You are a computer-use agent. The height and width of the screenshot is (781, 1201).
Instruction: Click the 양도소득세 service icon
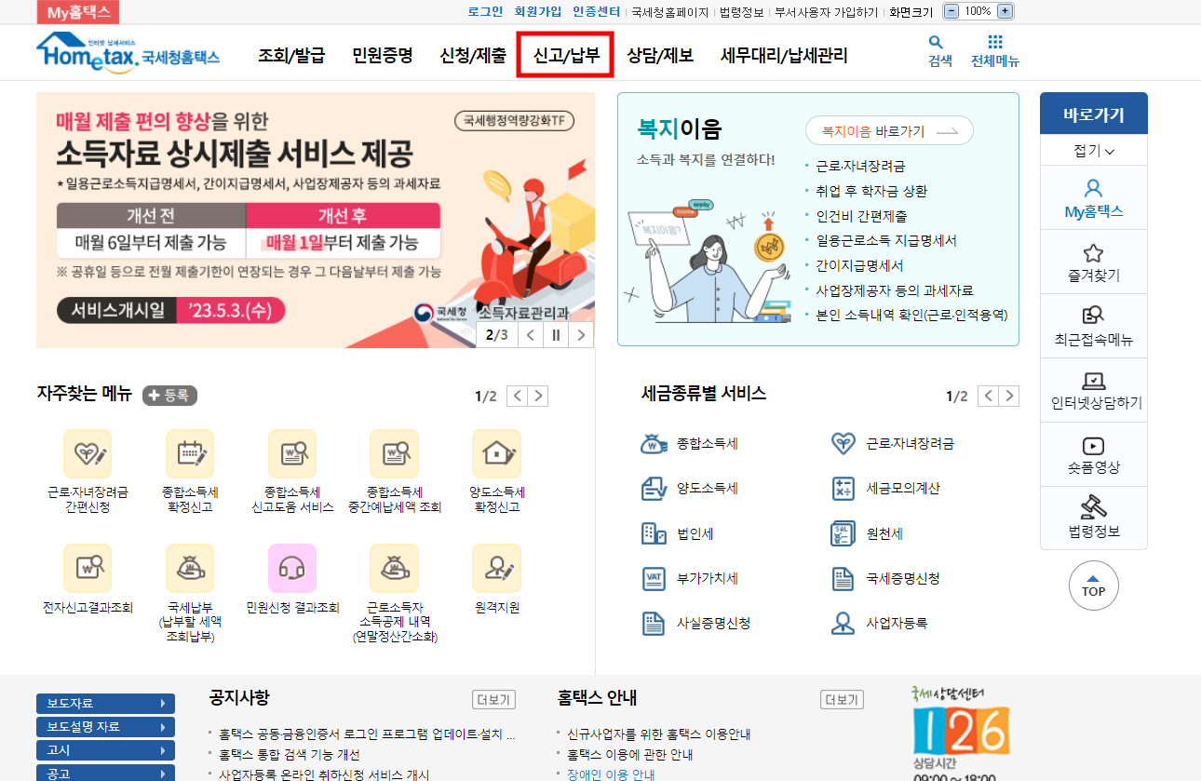click(x=654, y=488)
